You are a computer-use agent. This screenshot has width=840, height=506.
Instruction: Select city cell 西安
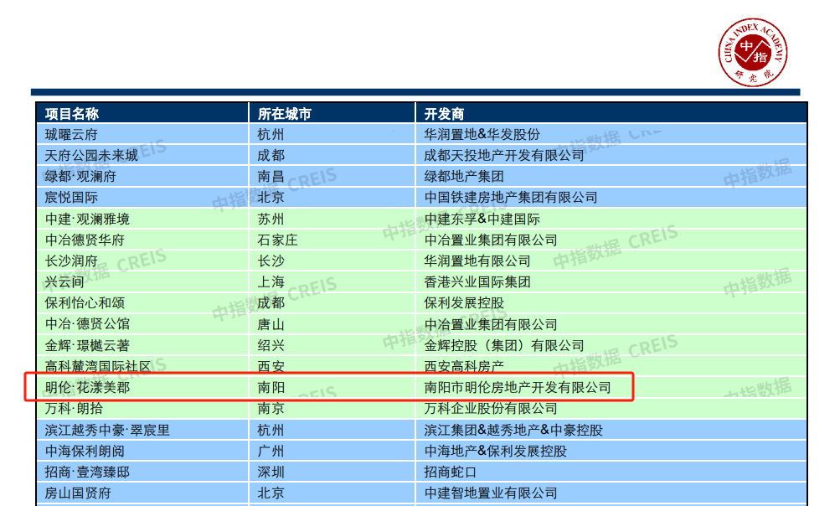pyautogui.click(x=271, y=367)
